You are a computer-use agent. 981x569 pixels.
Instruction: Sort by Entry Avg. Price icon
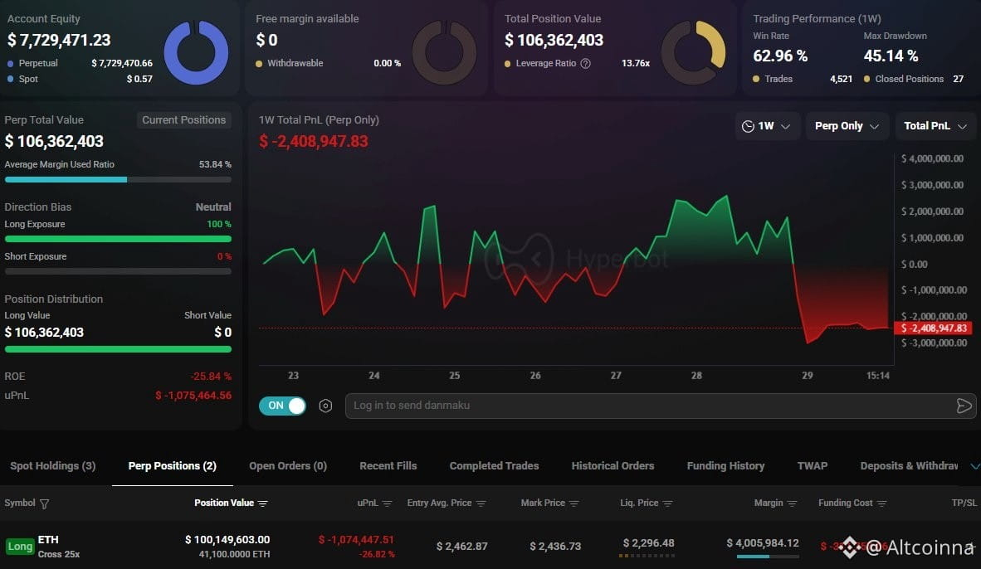(x=481, y=503)
